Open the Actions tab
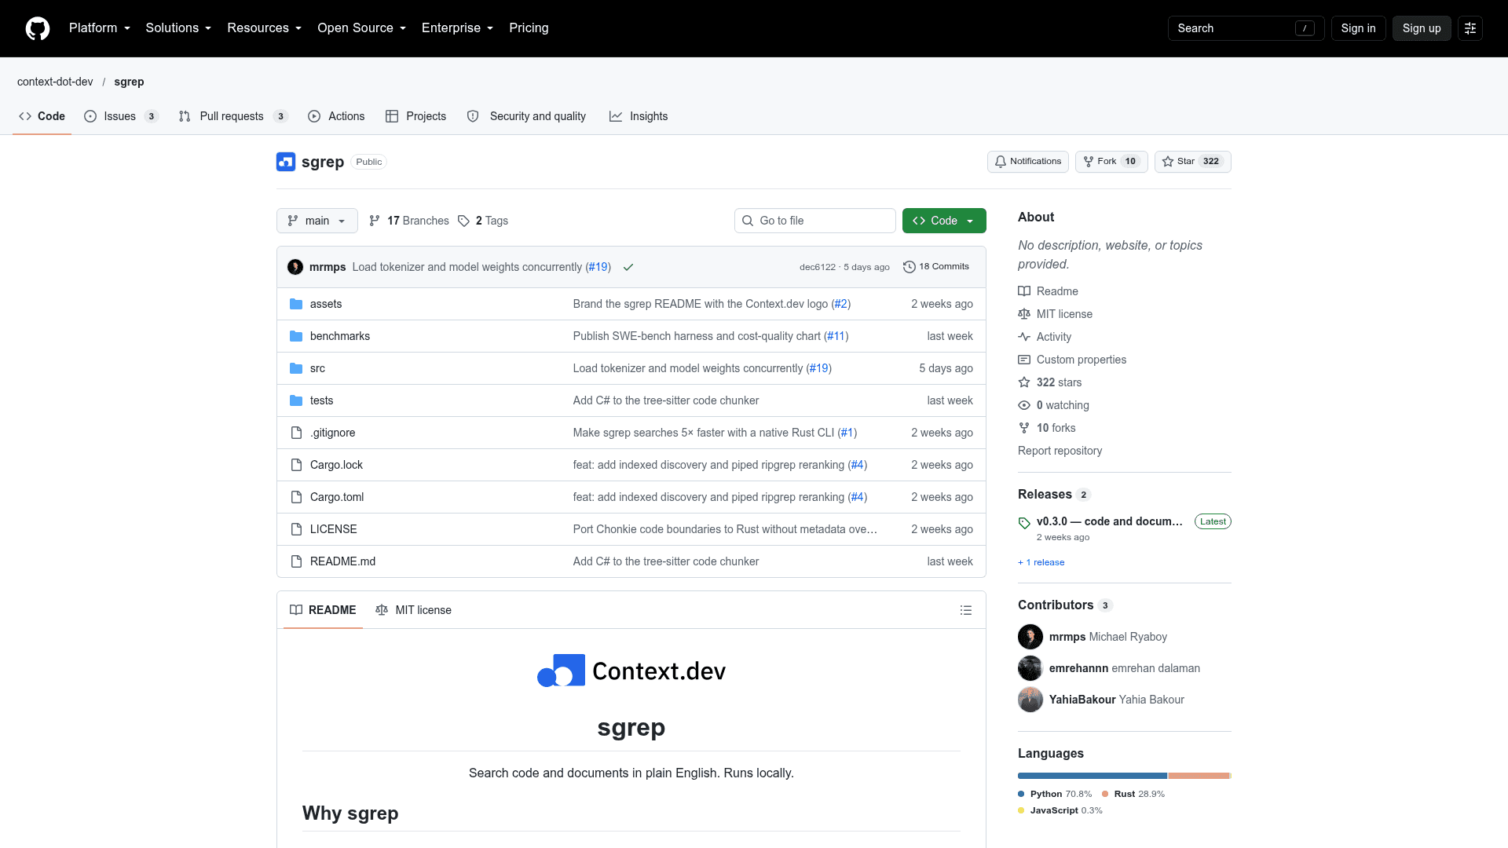The image size is (1508, 848). pyautogui.click(x=336, y=116)
